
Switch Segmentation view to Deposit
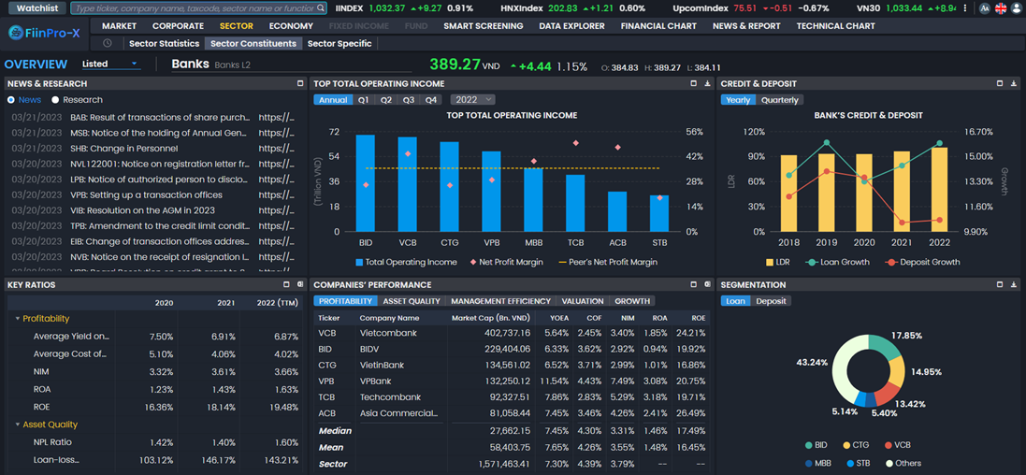click(771, 301)
